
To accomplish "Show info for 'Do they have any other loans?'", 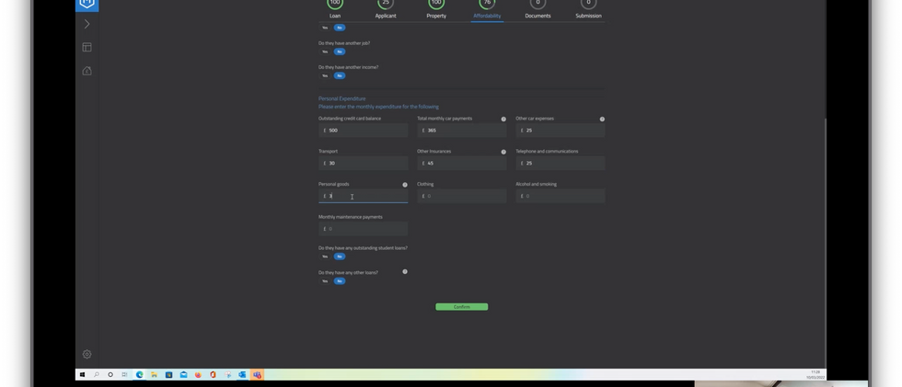I will 405,271.
